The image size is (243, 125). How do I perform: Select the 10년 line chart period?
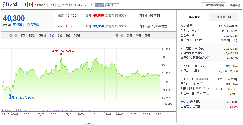click(77, 36)
